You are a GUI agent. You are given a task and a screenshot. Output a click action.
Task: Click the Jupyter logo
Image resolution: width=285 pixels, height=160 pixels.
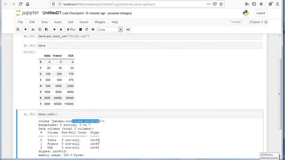tap(27, 13)
